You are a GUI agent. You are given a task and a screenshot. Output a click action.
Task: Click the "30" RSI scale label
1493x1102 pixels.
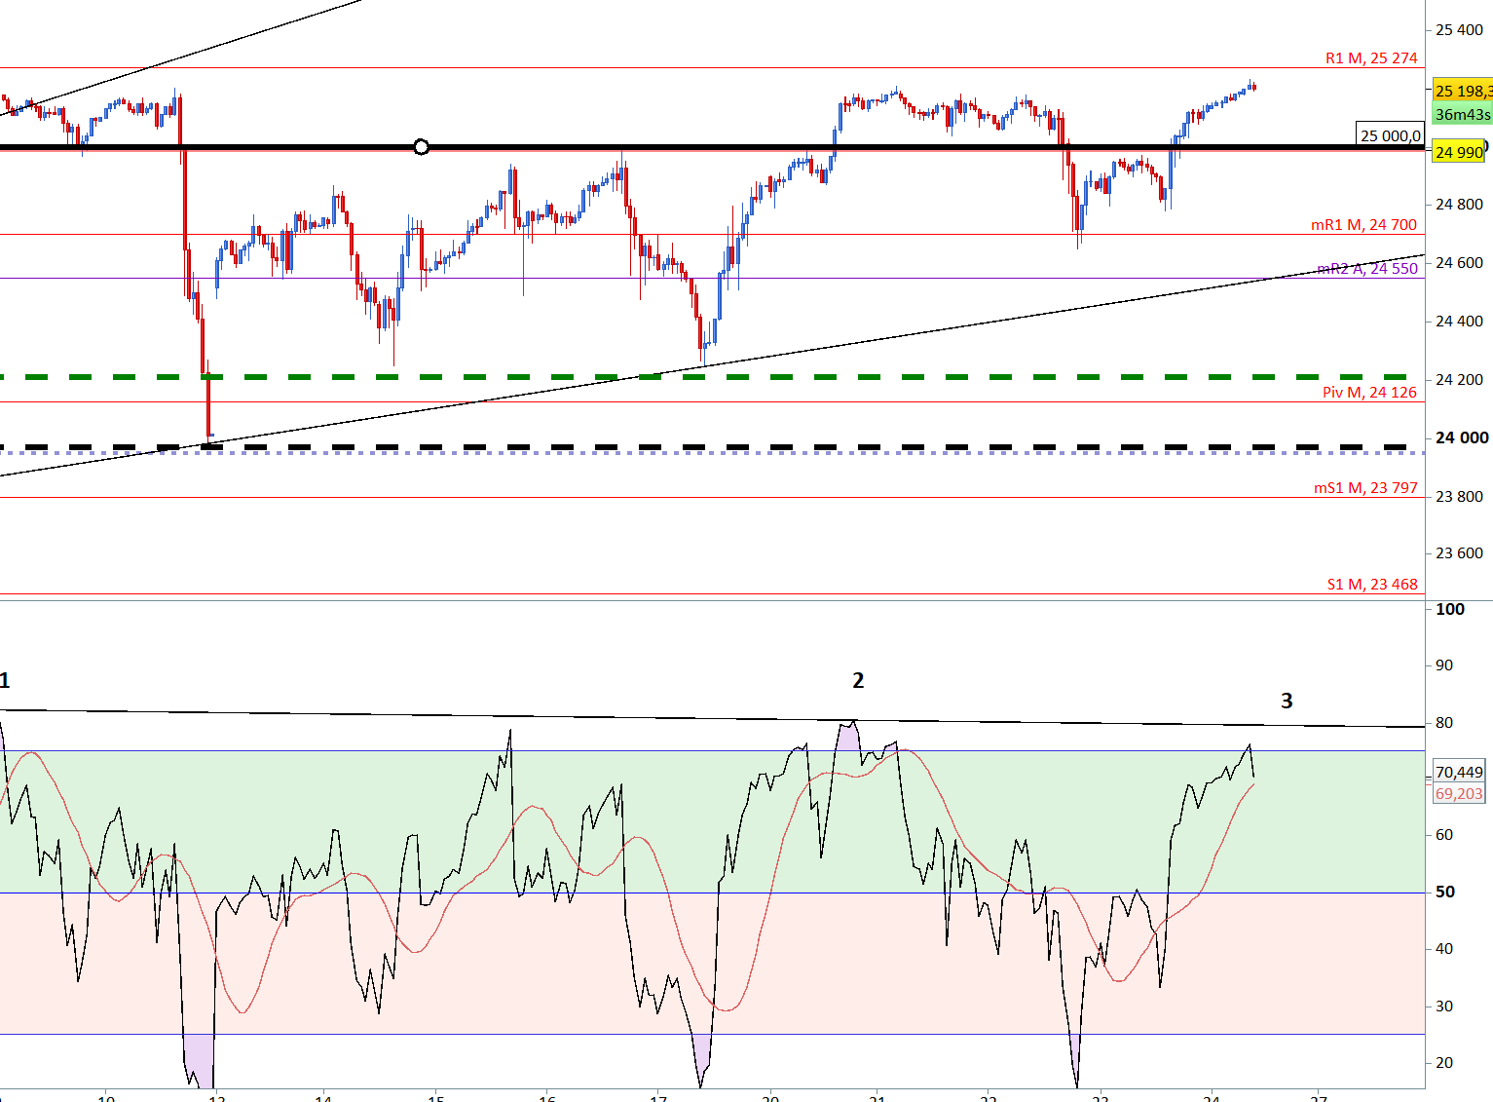pos(1444,1007)
